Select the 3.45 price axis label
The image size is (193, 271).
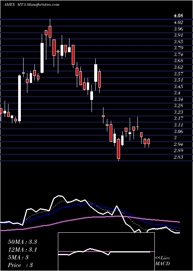178,87
